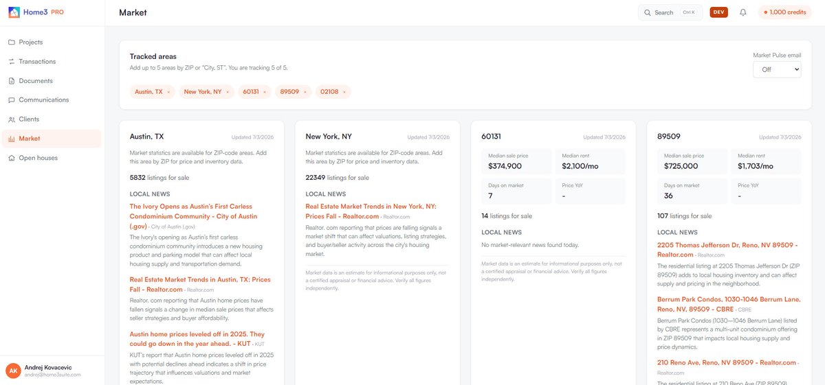This screenshot has width=825, height=385.
Task: Remove the 89509 tracked area chip
Action: click(305, 92)
